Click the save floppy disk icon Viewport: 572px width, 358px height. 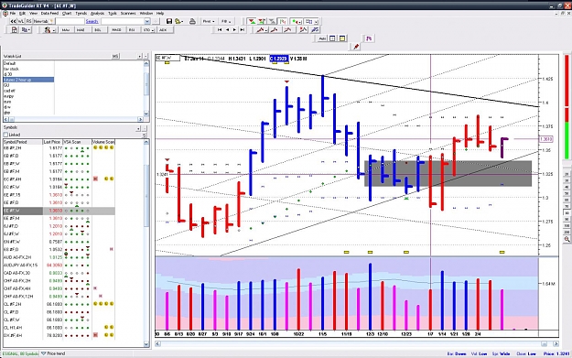[169, 21]
